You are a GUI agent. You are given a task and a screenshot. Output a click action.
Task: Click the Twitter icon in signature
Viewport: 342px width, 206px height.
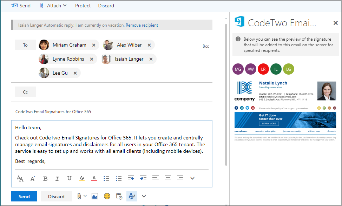point(247,108)
